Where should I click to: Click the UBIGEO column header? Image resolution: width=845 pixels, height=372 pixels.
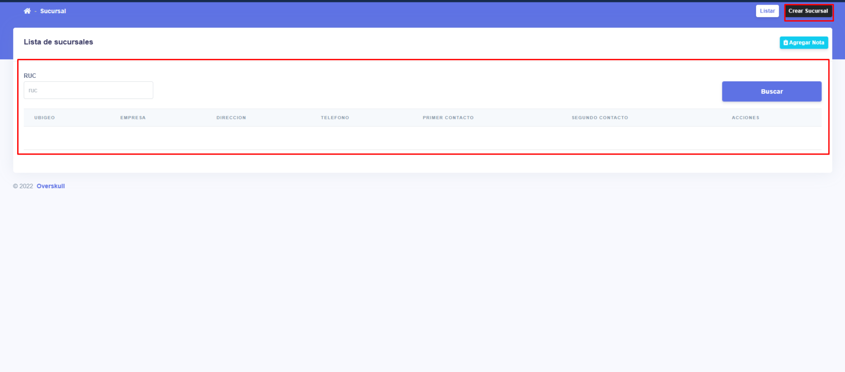coord(44,117)
